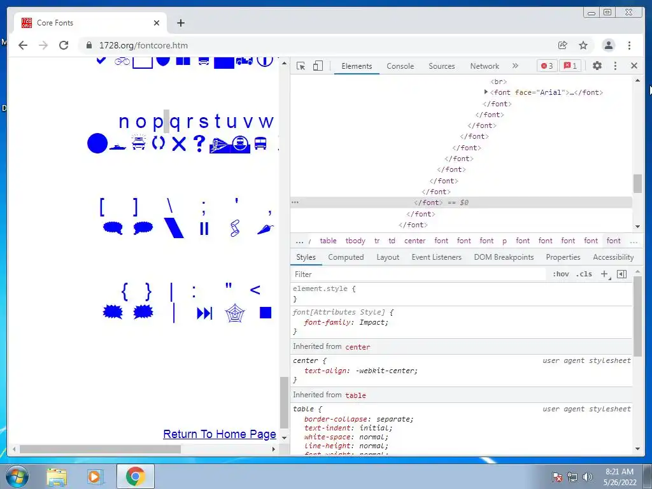Switch to the Sources tab
Screen dimensions: 652x489
442,66
